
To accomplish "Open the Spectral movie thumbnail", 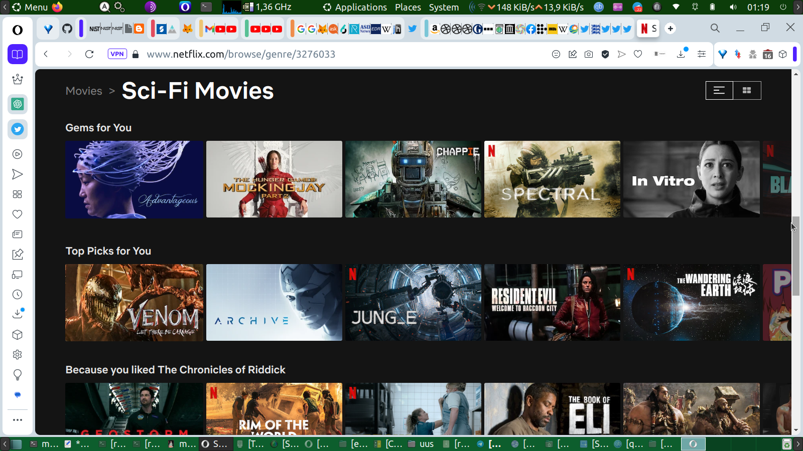I will 552,179.
